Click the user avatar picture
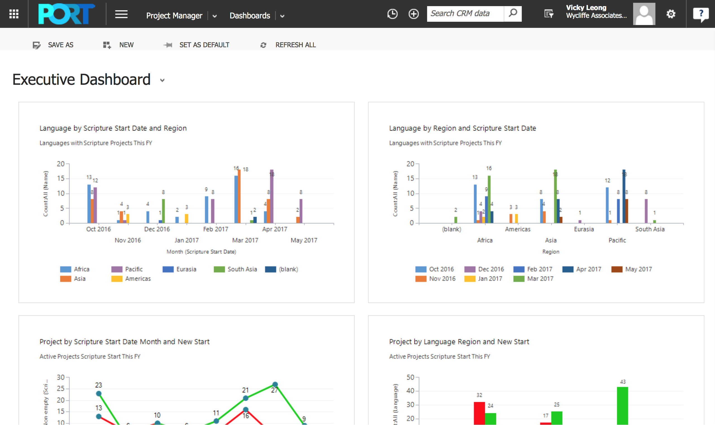This screenshot has width=715, height=425. [644, 14]
